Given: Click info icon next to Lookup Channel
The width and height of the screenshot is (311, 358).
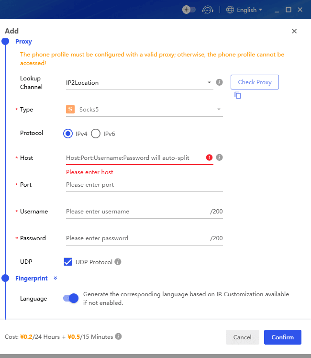Looking at the screenshot, I should click(219, 82).
